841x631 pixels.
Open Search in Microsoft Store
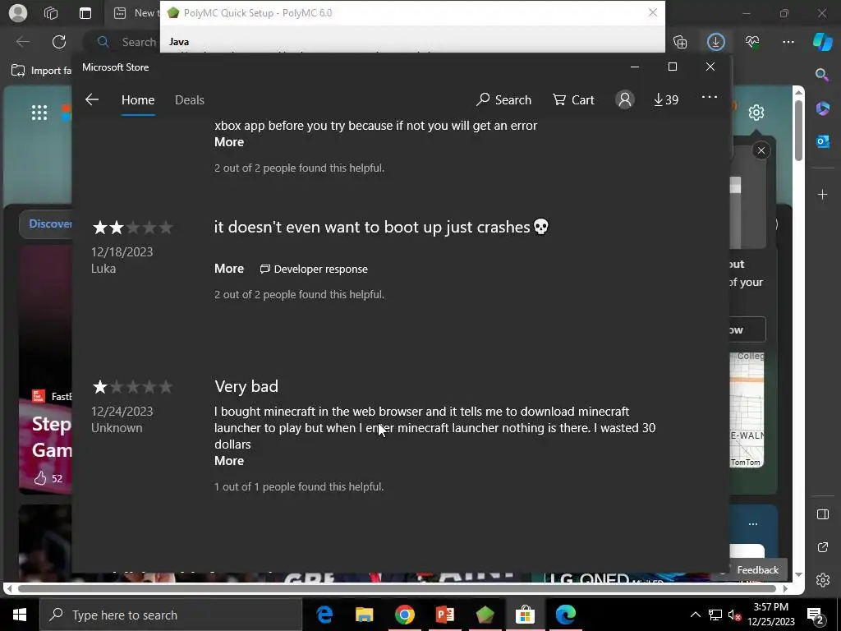pyautogui.click(x=503, y=99)
